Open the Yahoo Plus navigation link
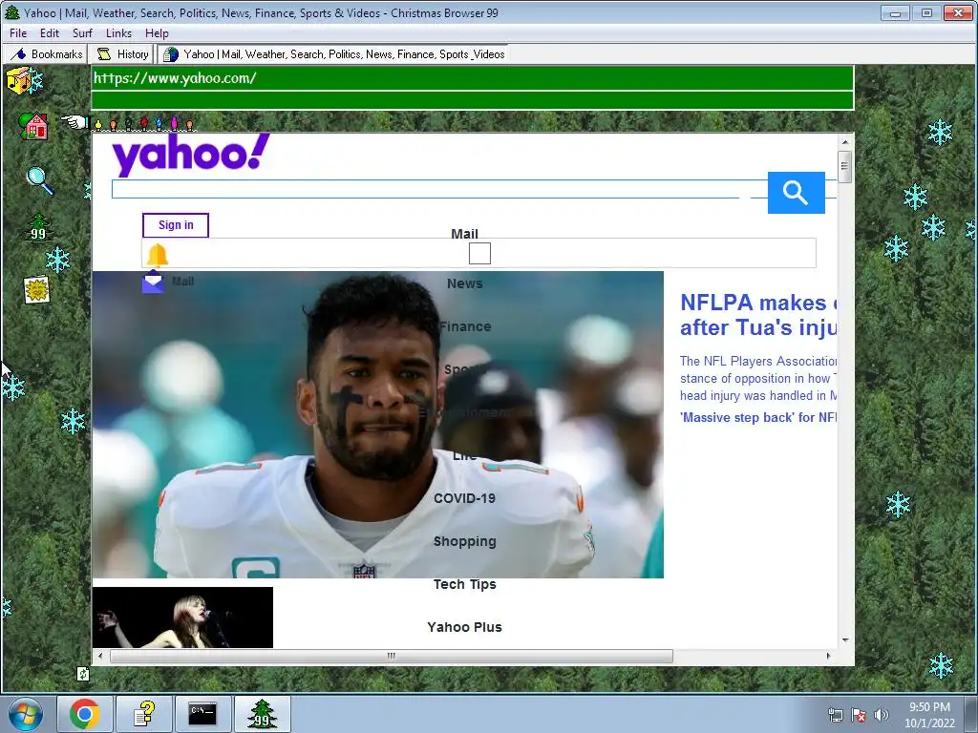 pos(465,628)
